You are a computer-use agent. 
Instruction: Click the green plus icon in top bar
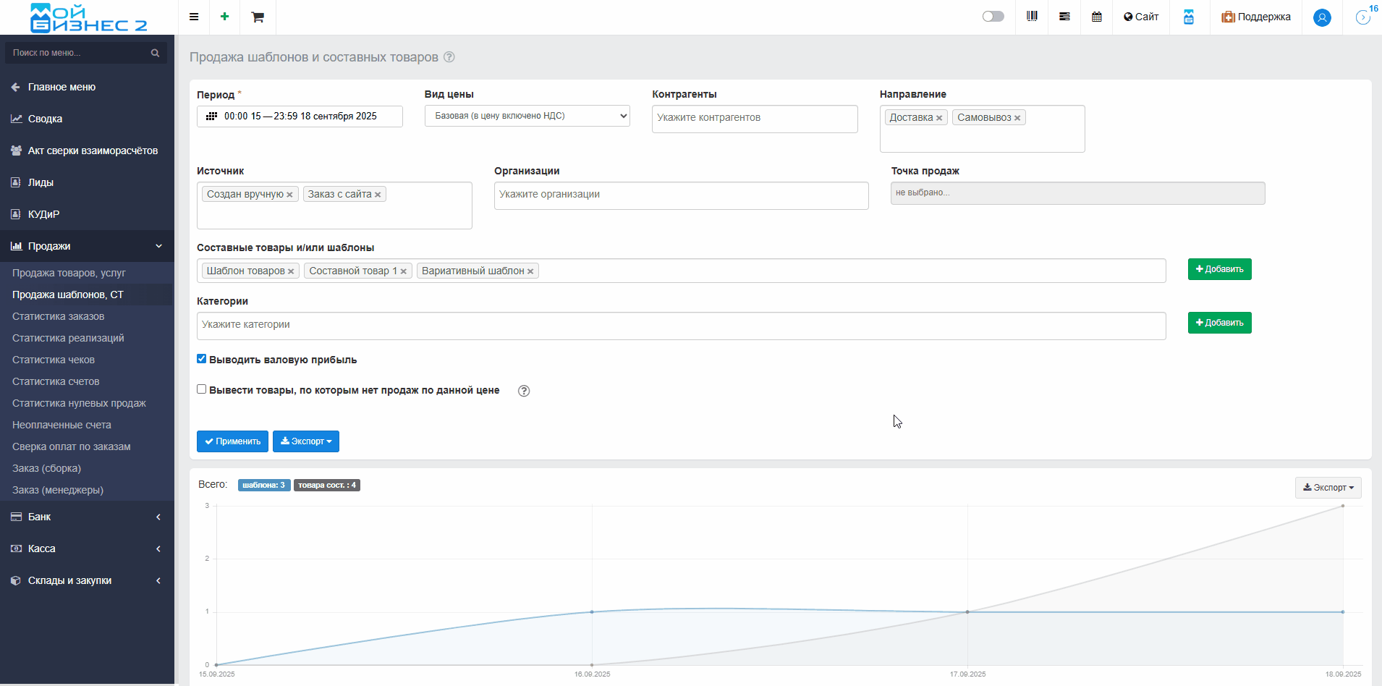click(x=225, y=17)
